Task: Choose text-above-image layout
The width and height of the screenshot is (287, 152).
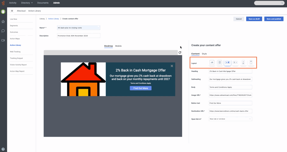Action: coord(251,62)
